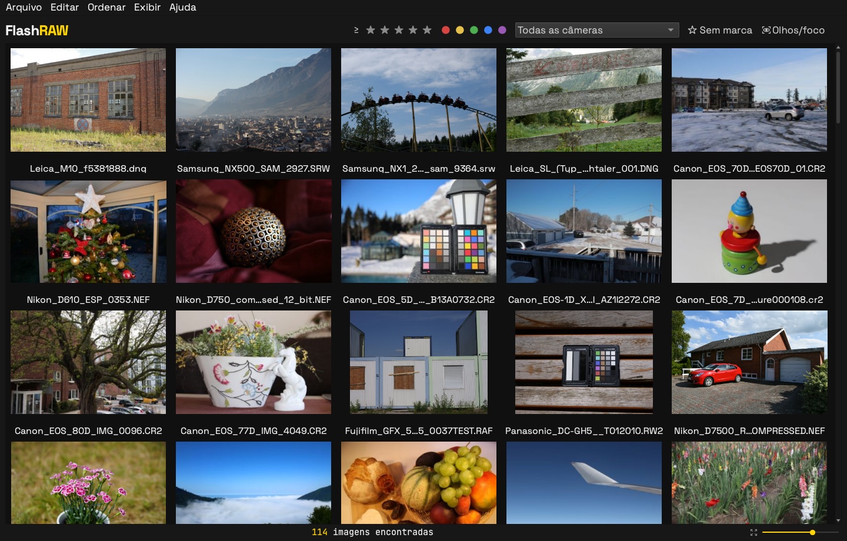The height and width of the screenshot is (541, 847).
Task: Set rating filter to four stars
Action: pos(413,30)
